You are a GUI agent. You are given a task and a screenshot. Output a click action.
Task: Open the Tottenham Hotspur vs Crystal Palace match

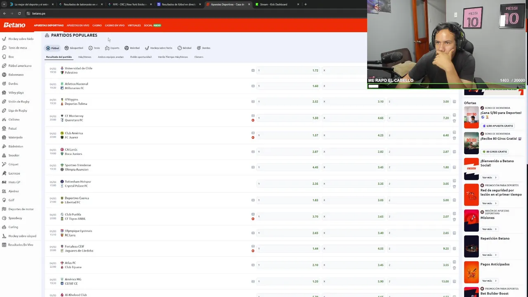pyautogui.click(x=78, y=184)
